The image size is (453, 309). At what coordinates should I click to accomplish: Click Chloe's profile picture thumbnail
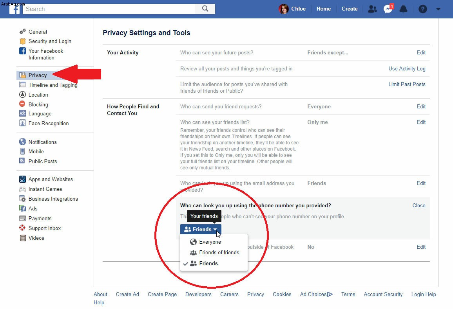point(283,9)
